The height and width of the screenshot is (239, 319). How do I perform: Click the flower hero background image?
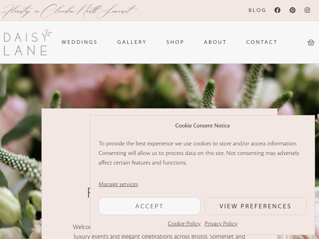[x=159, y=86]
